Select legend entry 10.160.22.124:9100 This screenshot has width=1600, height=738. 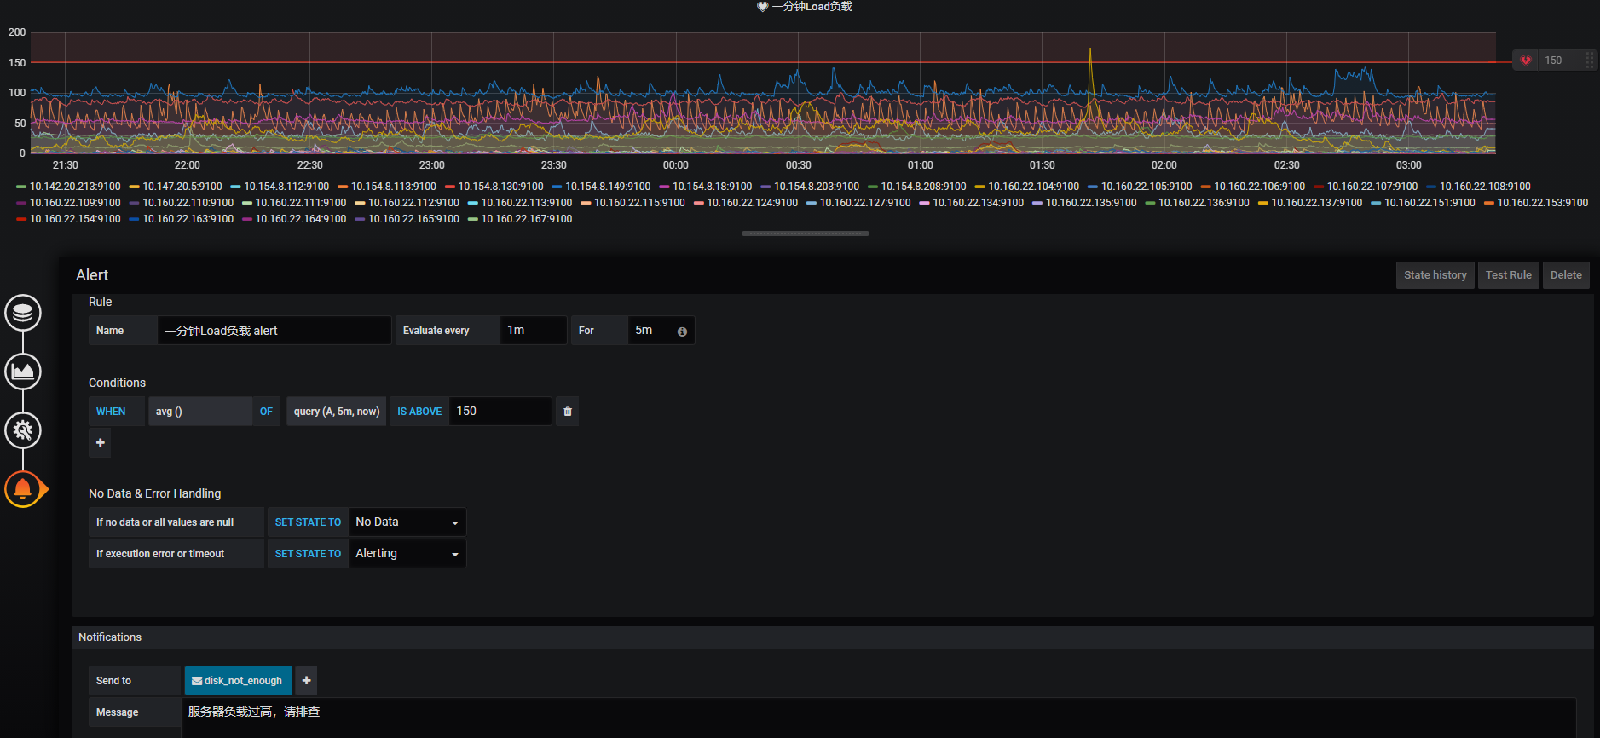pyautogui.click(x=753, y=203)
